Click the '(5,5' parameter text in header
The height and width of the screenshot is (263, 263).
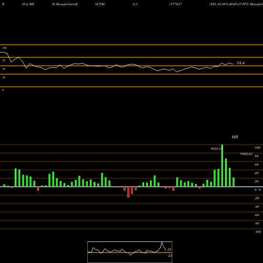coord(135,4)
